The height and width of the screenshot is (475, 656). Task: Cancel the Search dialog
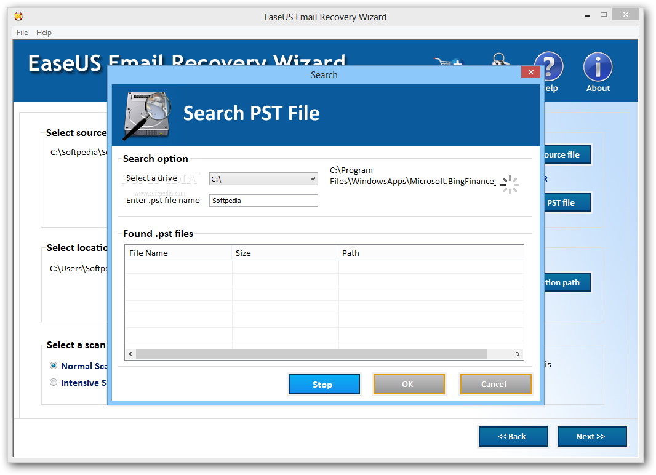(x=495, y=385)
